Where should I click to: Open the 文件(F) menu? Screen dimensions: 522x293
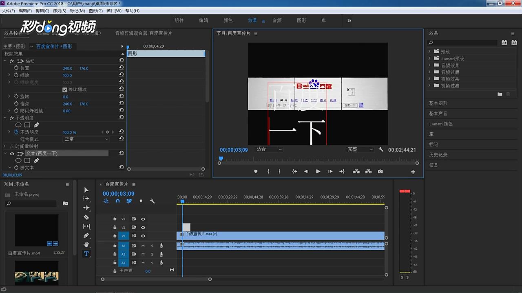(x=9, y=11)
